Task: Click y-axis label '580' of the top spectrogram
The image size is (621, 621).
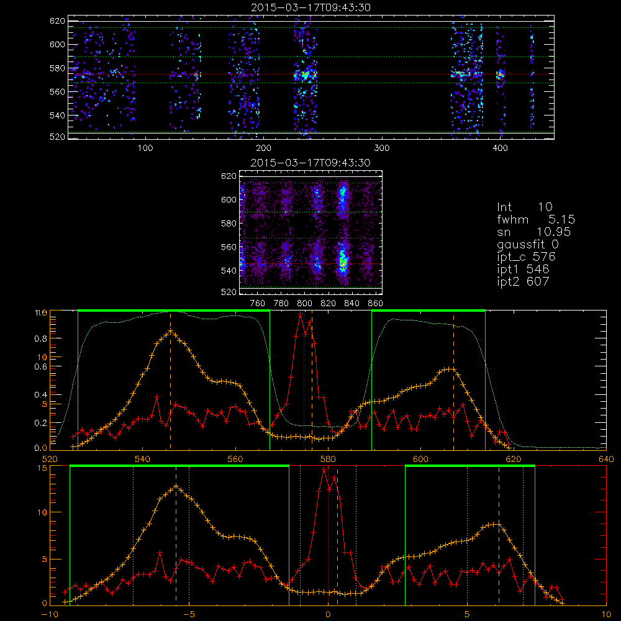Action: 57,68
